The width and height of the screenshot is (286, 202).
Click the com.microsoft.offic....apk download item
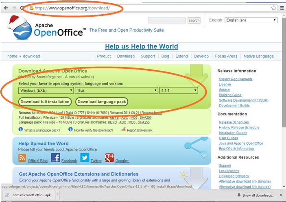click(28, 195)
